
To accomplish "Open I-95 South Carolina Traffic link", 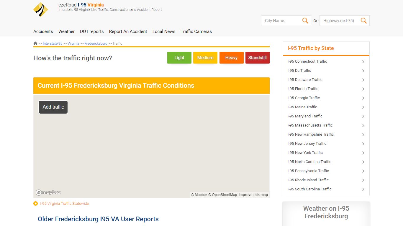I will 309,189.
